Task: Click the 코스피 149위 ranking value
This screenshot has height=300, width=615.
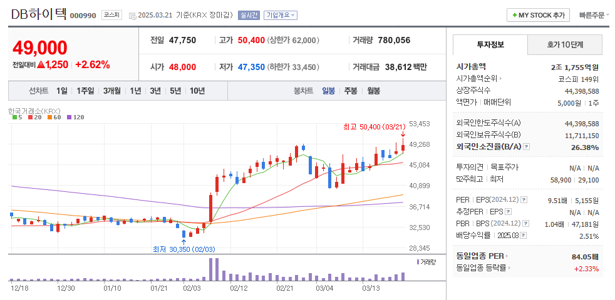Action: 579,79
